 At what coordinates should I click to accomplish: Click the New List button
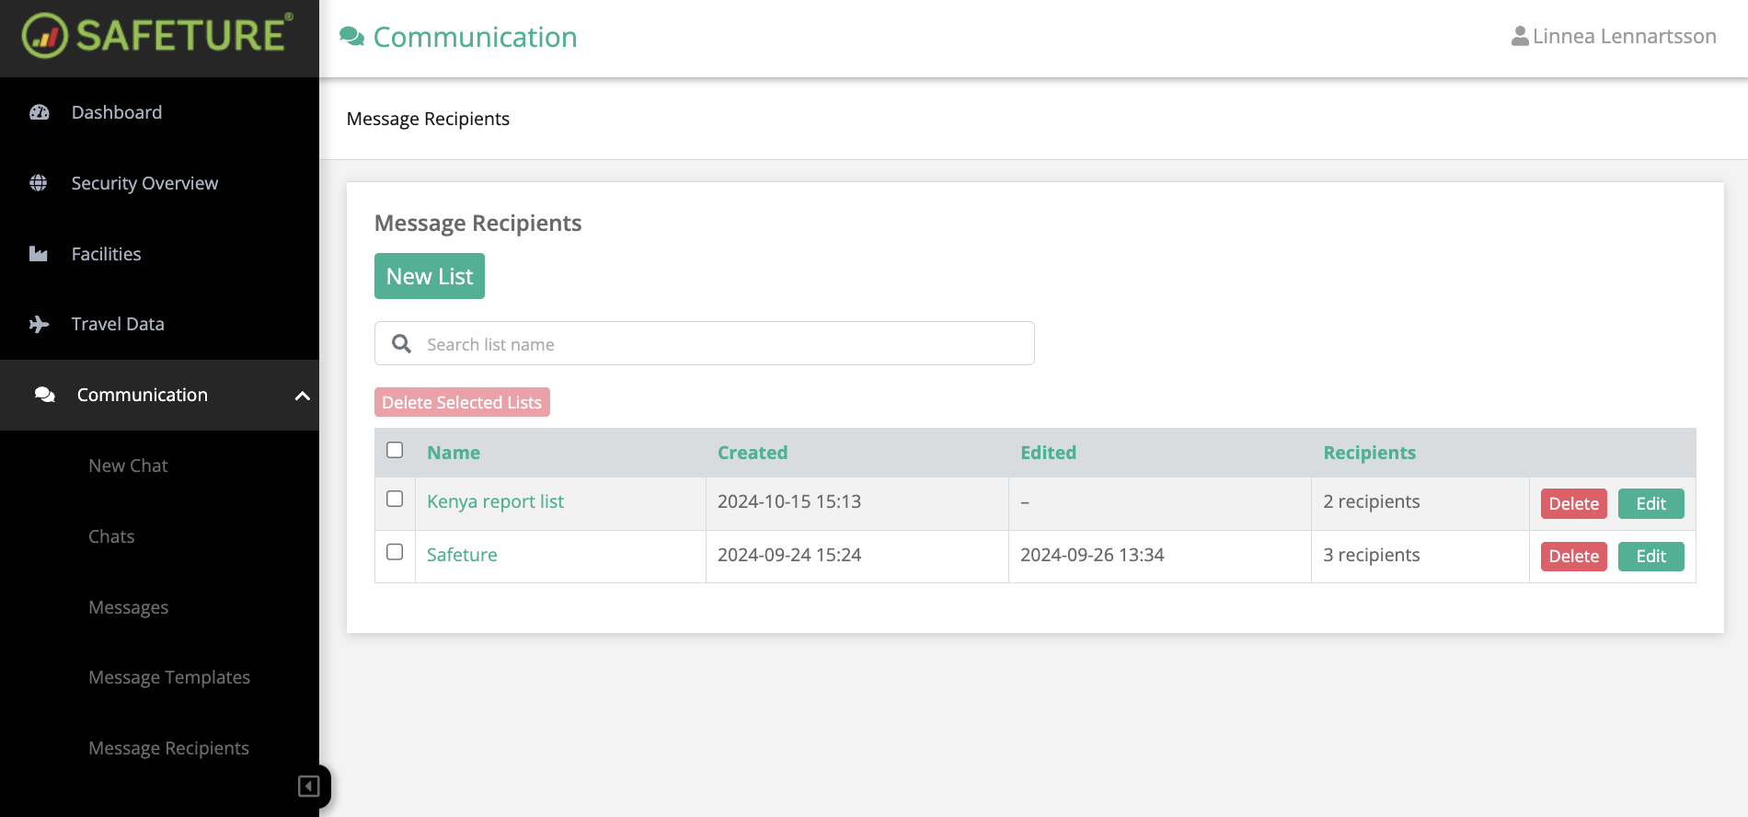click(x=430, y=276)
